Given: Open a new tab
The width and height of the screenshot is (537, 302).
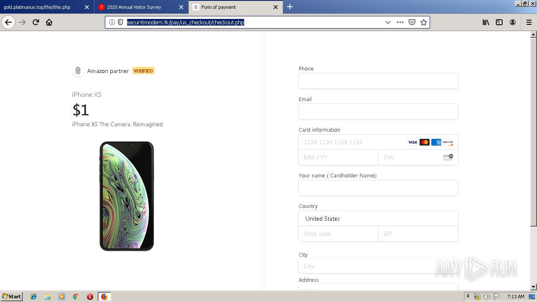Looking at the screenshot, I should click(290, 7).
